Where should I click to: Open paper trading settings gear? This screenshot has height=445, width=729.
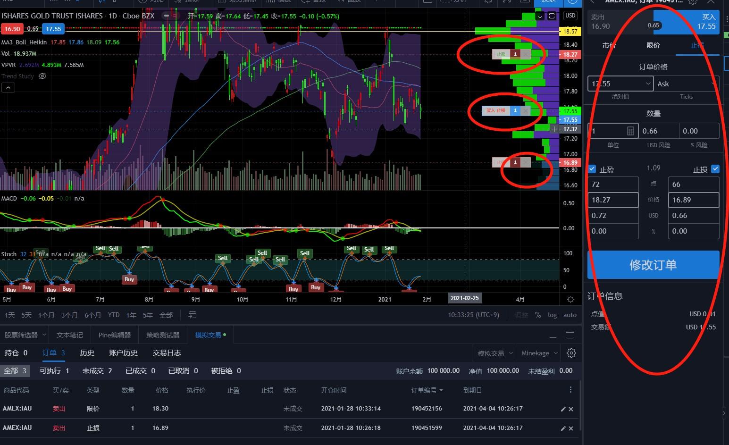(571, 353)
